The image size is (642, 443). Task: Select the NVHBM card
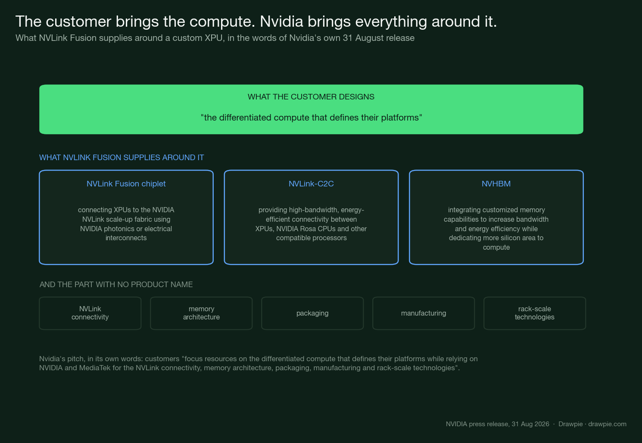[496, 217]
